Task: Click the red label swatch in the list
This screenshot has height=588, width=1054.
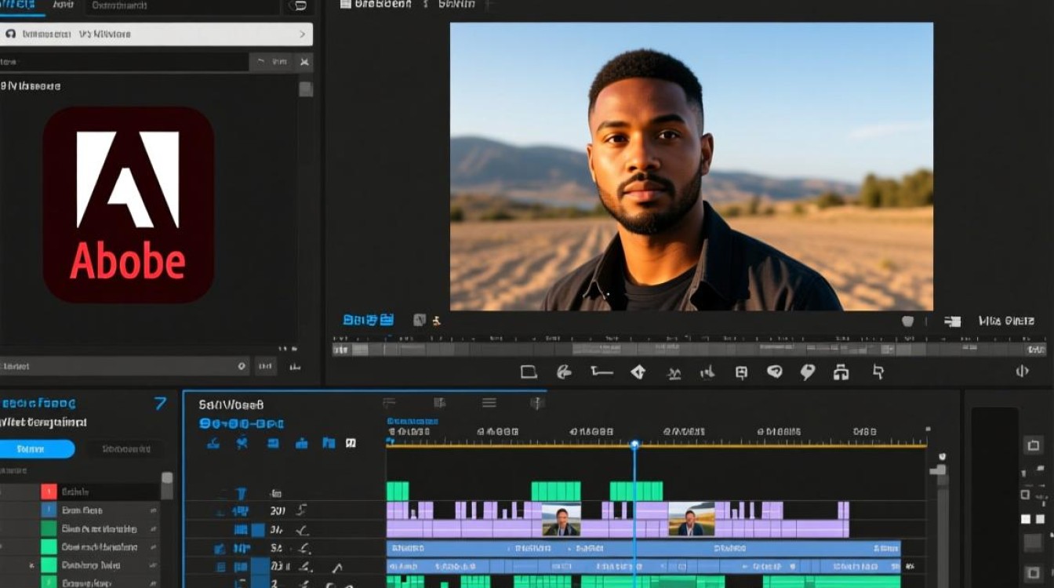Action: coord(49,492)
